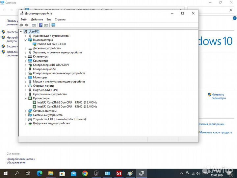Open the Файл menu
This screenshot has height=178, width=237.
tap(24, 19)
